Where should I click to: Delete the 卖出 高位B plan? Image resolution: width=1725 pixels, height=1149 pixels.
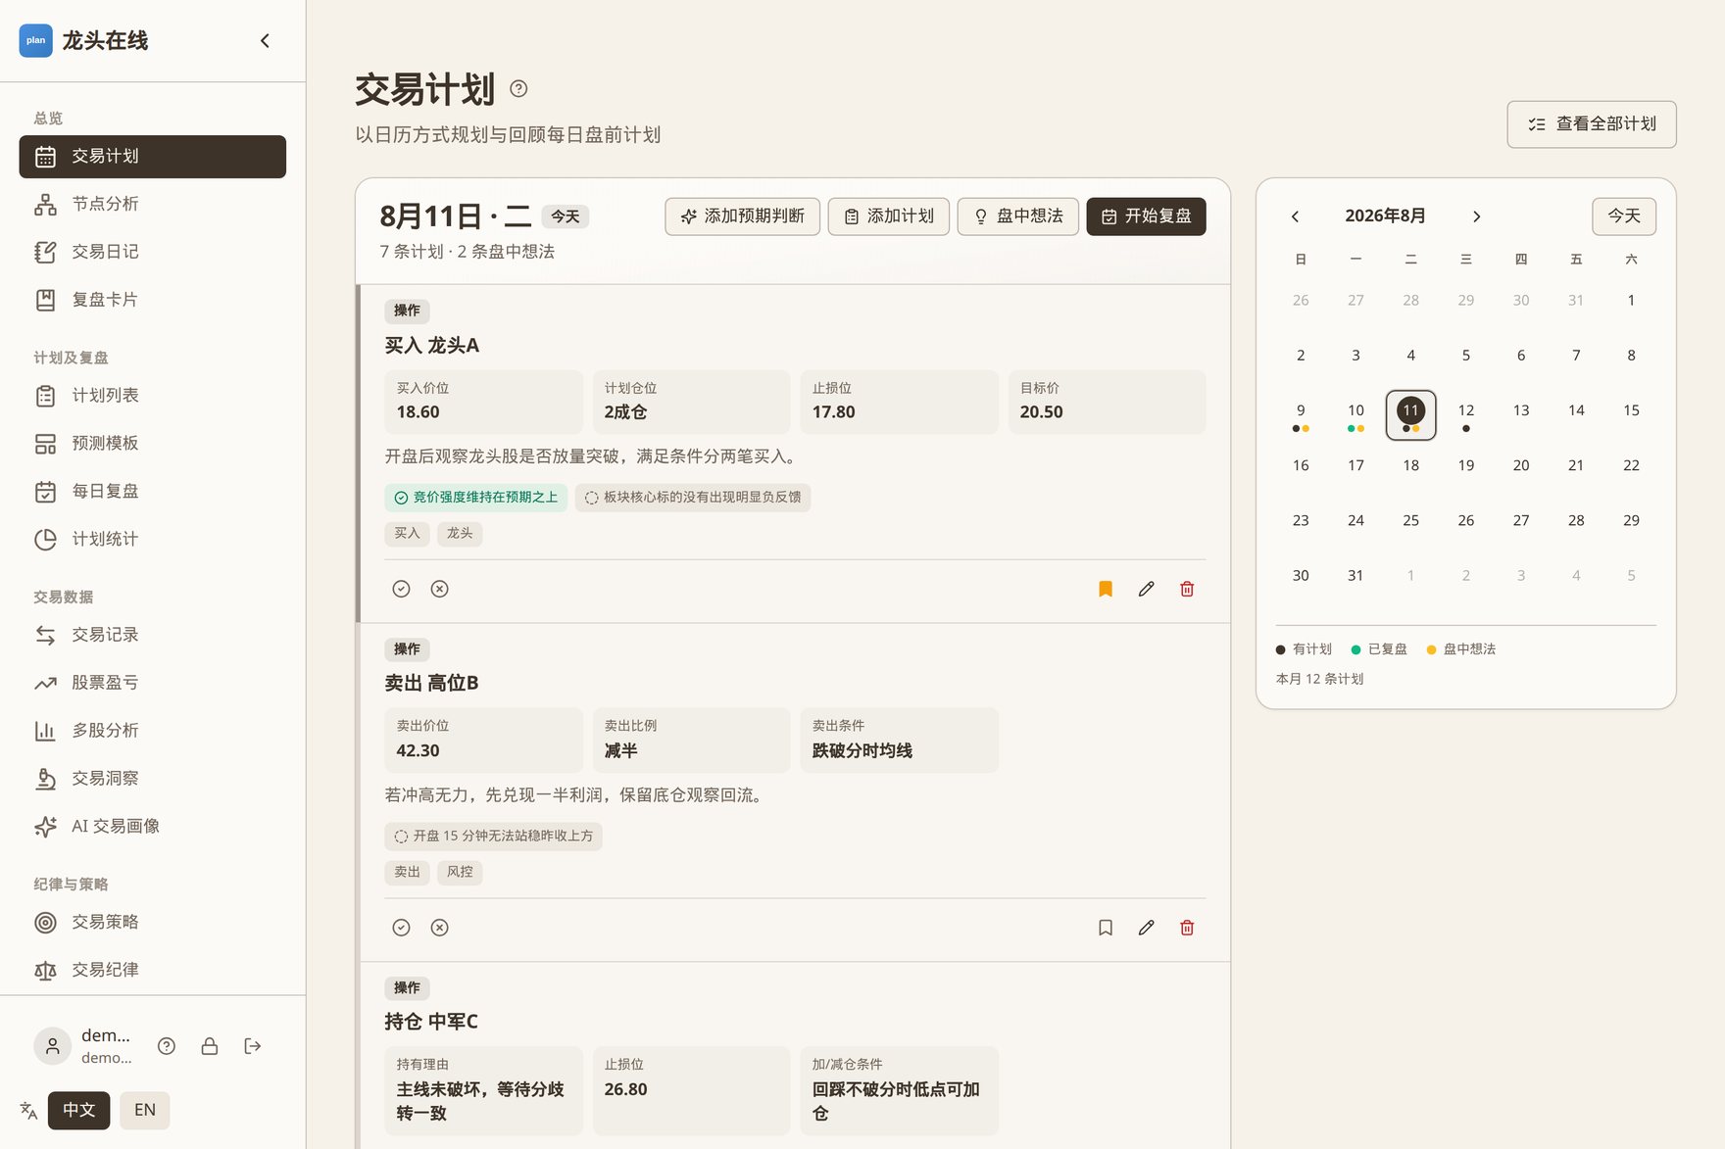point(1187,928)
